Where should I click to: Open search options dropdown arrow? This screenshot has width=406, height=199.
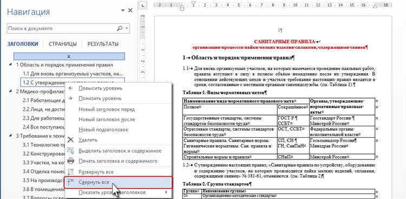(127, 29)
